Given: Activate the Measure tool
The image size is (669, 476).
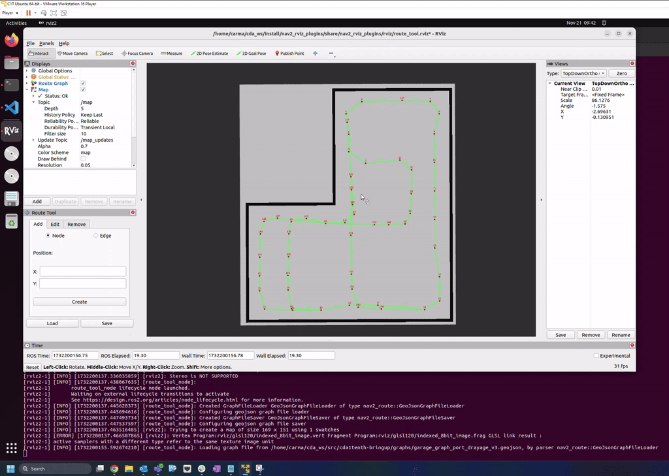Looking at the screenshot, I should [x=172, y=54].
